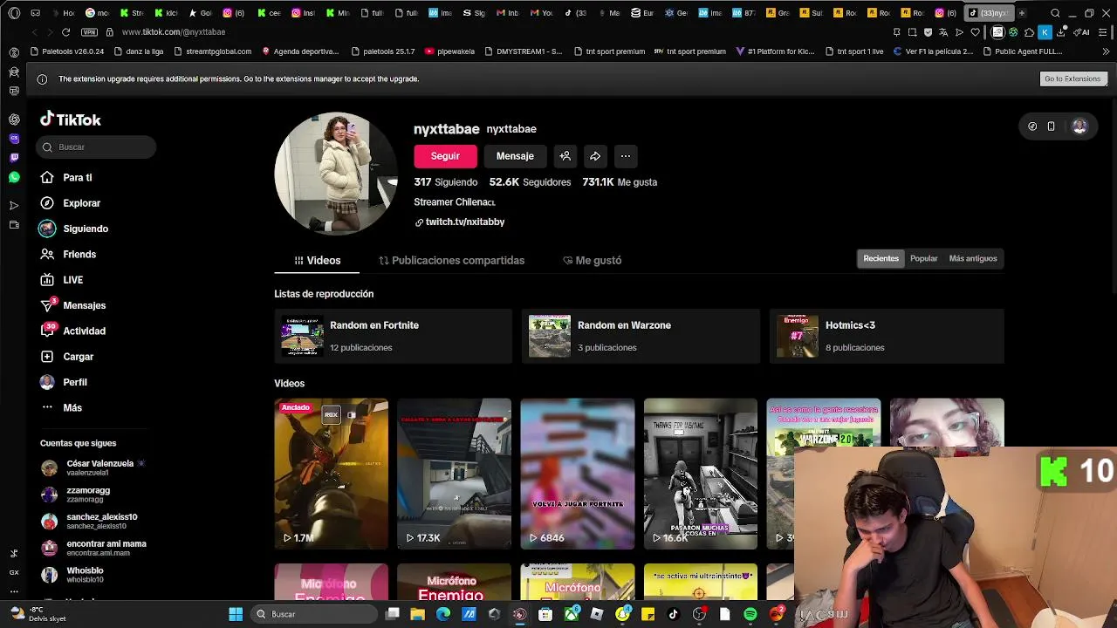This screenshot has height=628, width=1117.
Task: Open César Valenzuela's followed account
Action: click(96, 468)
